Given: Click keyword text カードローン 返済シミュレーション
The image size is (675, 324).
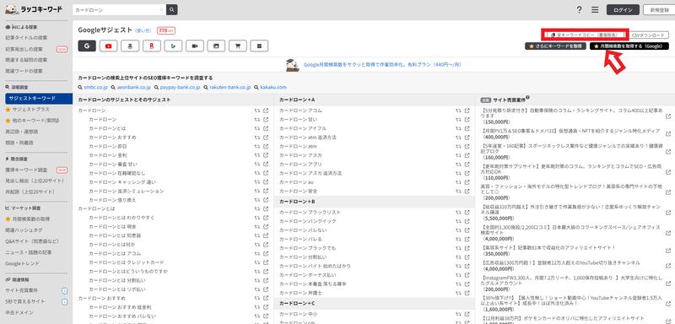Looking at the screenshot, I should (127, 191).
